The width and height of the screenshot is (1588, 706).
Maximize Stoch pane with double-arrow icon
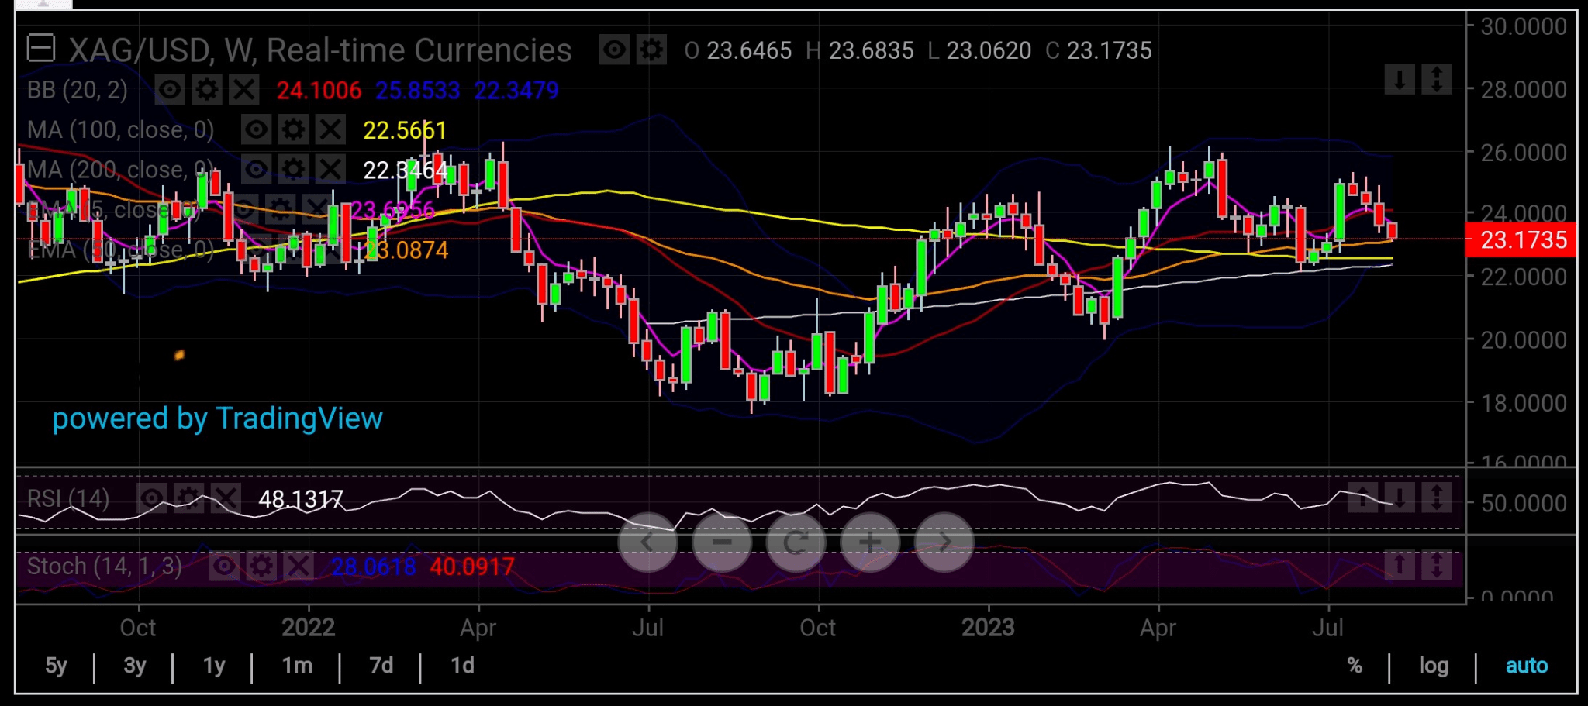1437,565
